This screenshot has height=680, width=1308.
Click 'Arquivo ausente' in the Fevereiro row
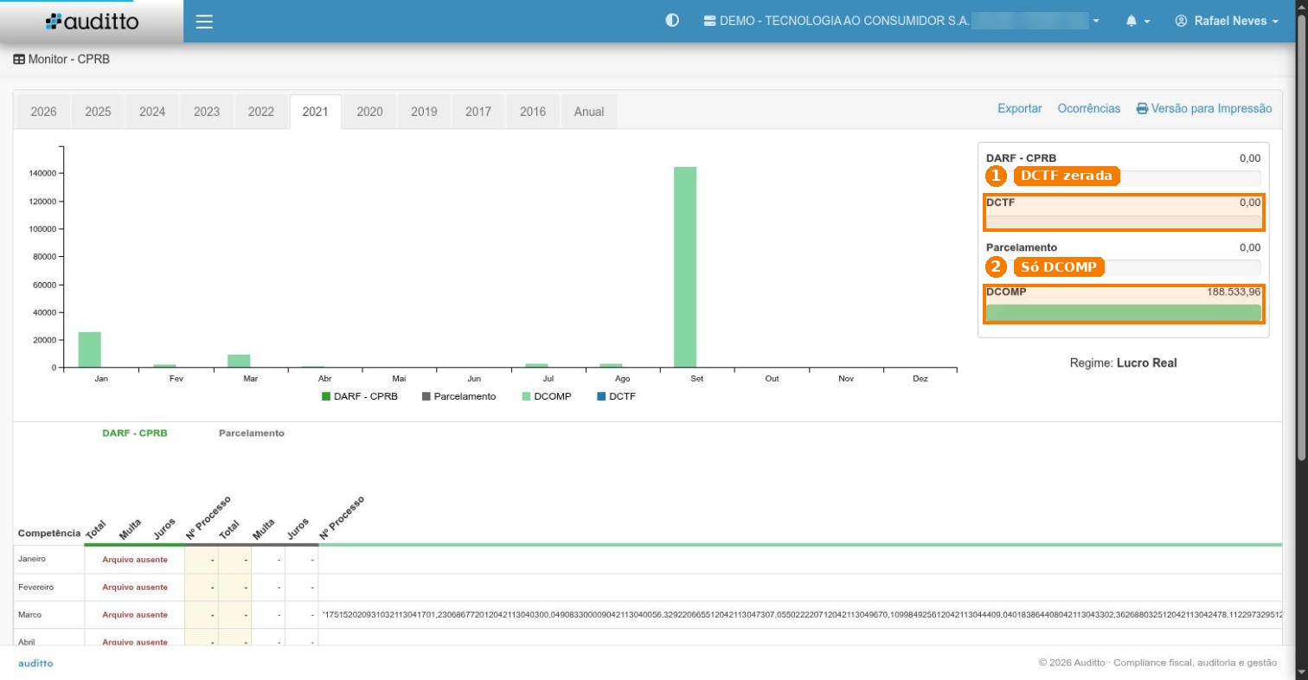click(x=135, y=587)
